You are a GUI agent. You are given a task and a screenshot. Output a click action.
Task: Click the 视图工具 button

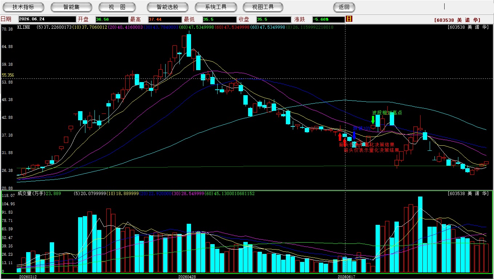pyautogui.click(x=263, y=7)
